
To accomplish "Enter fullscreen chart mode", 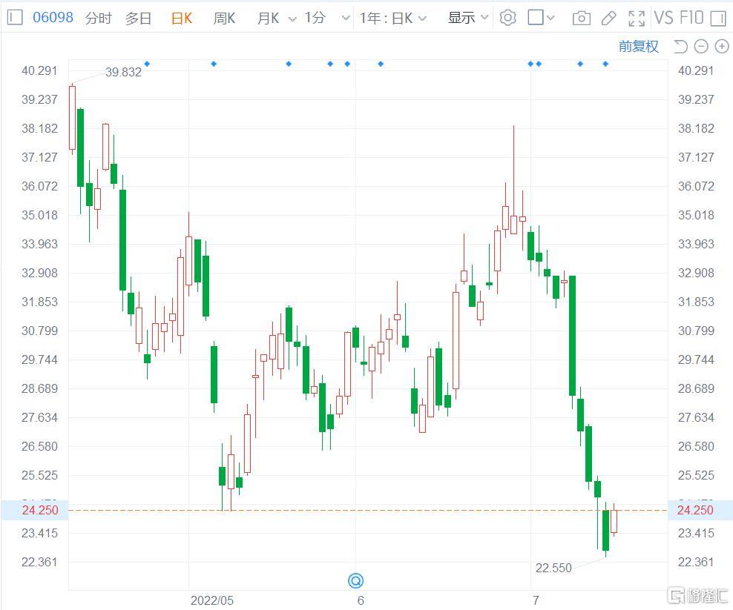I will (637, 19).
